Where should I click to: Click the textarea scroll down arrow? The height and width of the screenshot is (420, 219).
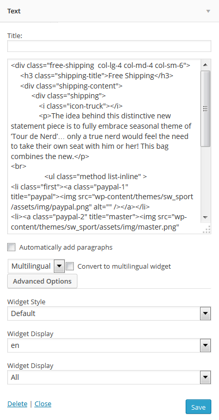pyautogui.click(x=205, y=217)
